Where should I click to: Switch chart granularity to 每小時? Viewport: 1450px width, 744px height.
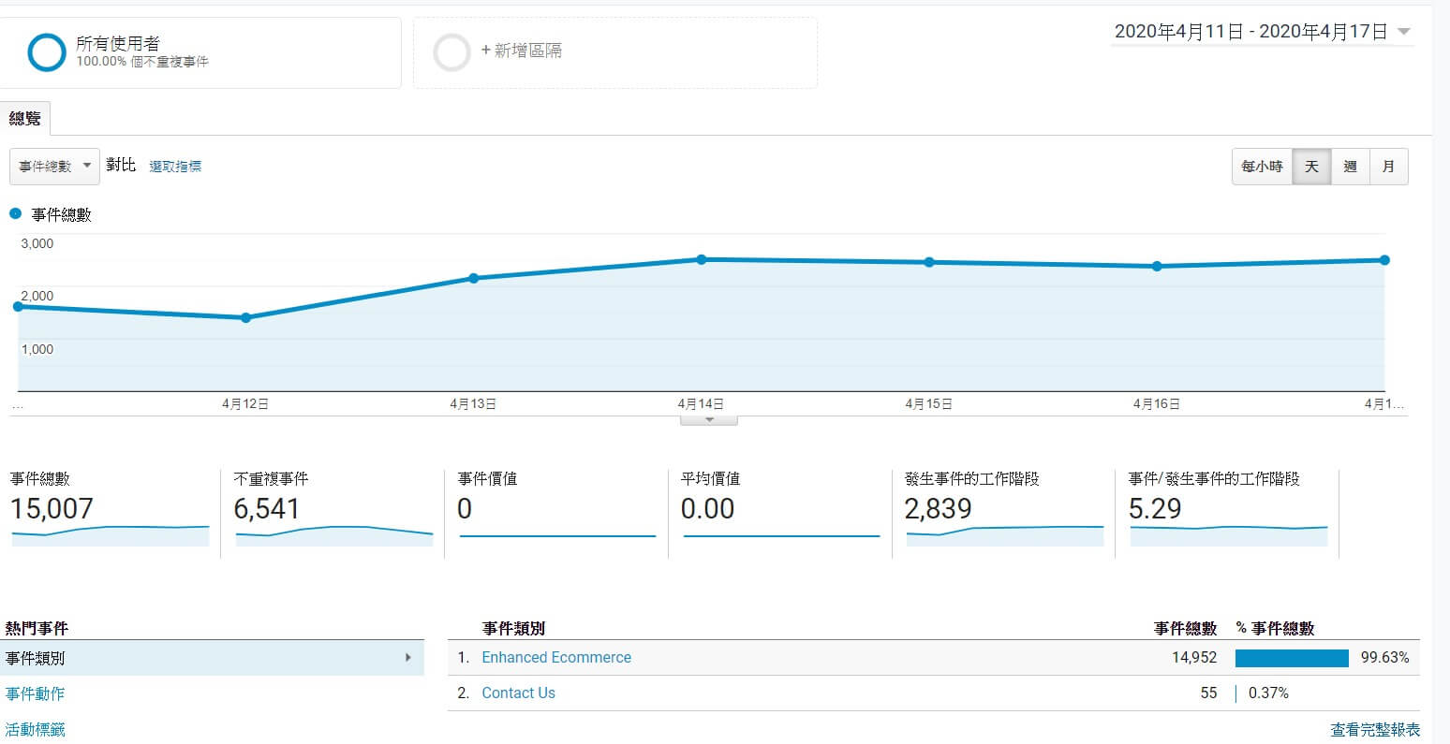(x=1261, y=167)
